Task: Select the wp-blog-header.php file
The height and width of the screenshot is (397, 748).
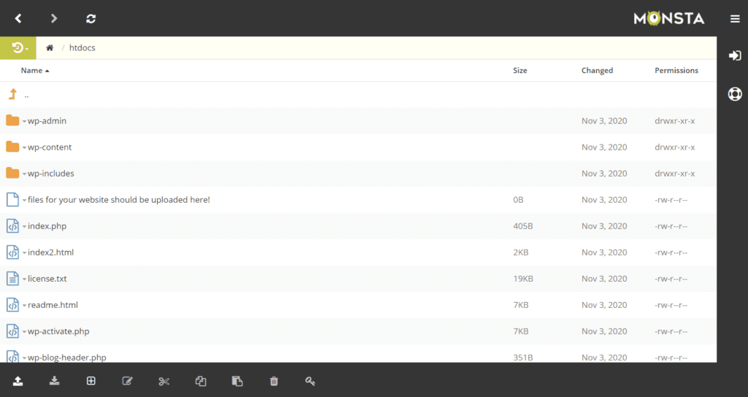Action: coord(66,358)
